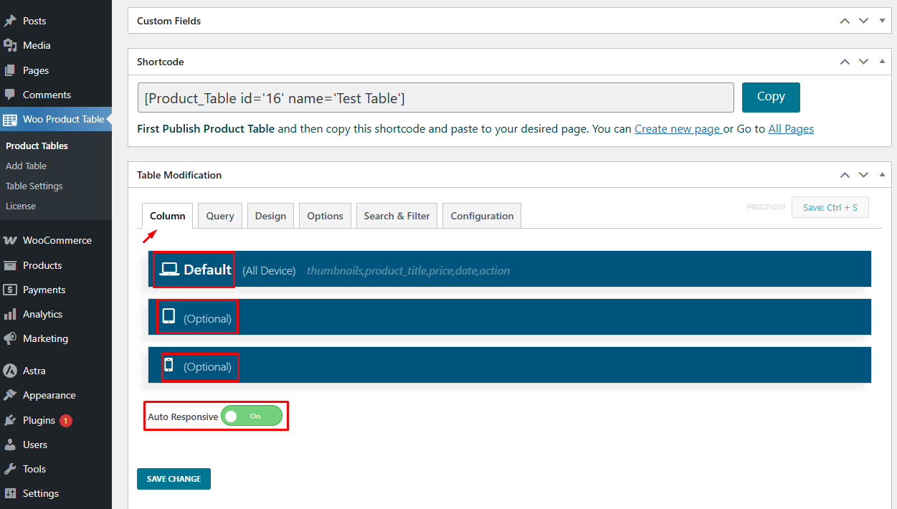The image size is (897, 509).
Task: Click the Analytics bar chart icon
Action: (10, 314)
